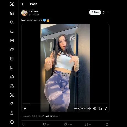Open Grok from the sidebar
The height and width of the screenshot is (127, 127).
tap(12, 49)
